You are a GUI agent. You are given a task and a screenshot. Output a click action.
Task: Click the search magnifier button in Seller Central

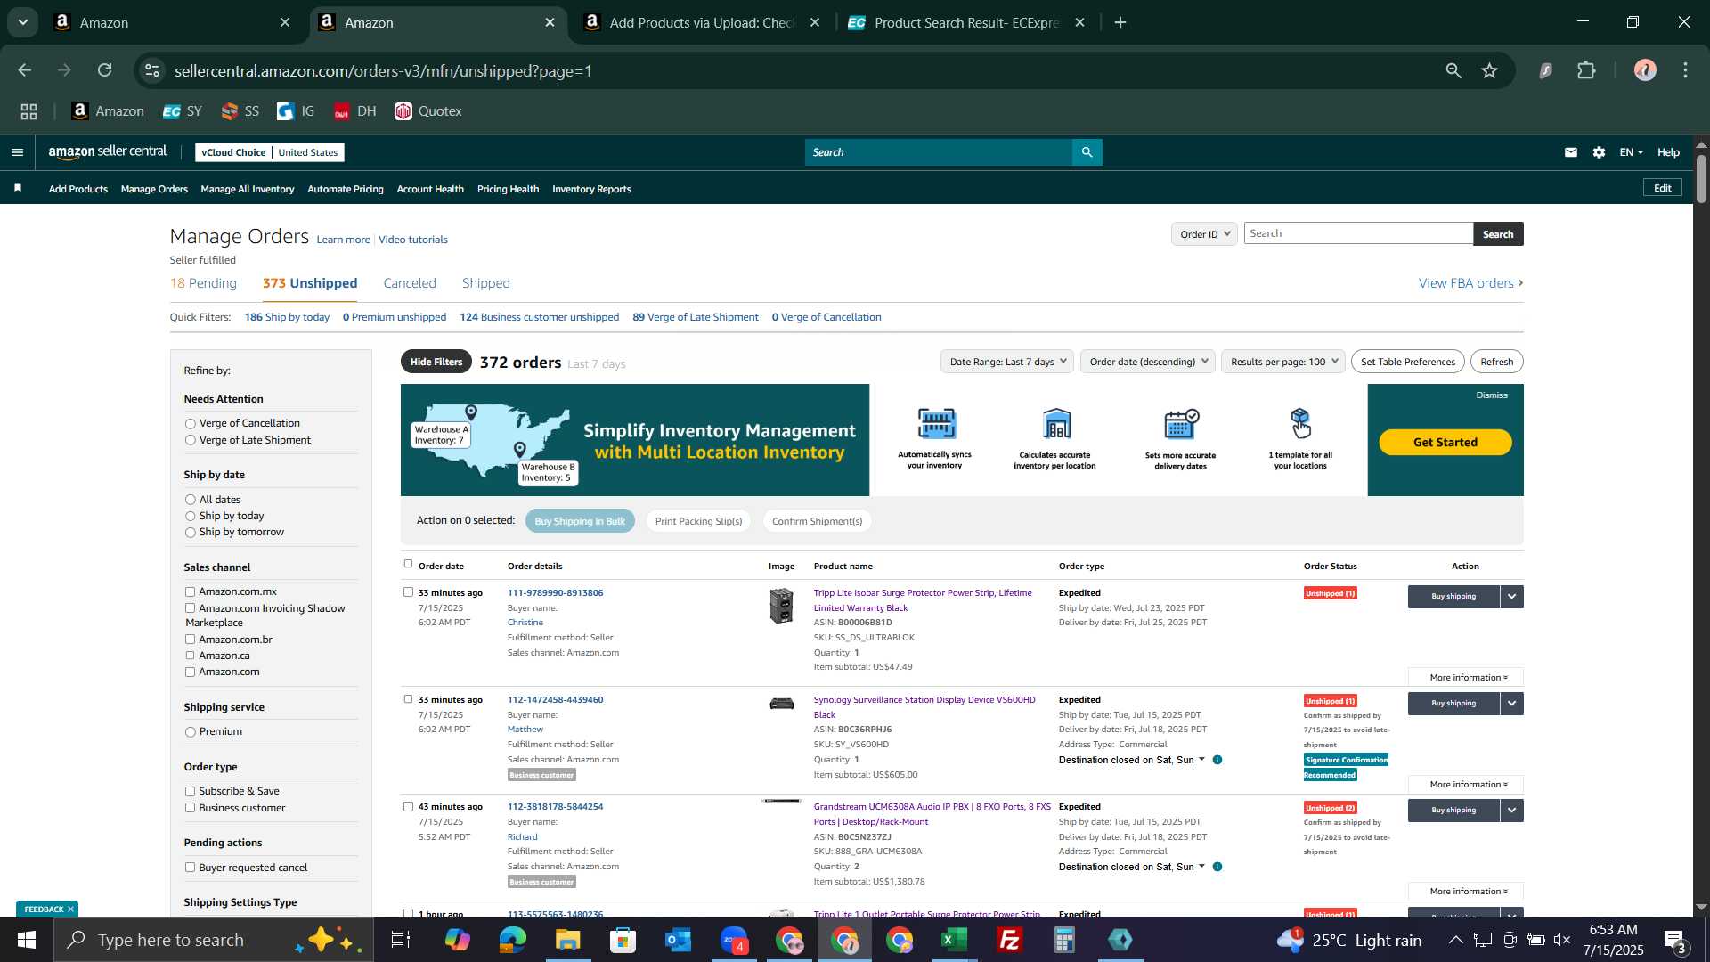[x=1087, y=152]
